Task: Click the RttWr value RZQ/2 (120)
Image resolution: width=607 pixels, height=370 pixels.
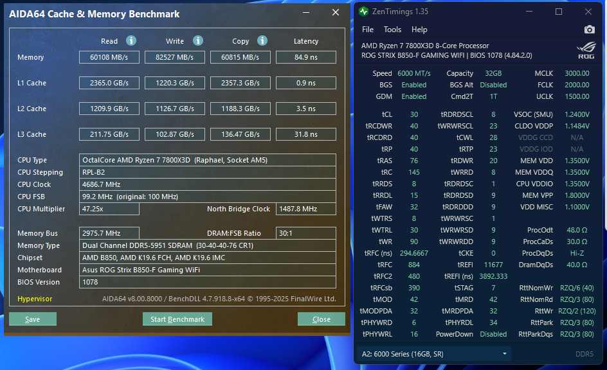Action: 577,311
